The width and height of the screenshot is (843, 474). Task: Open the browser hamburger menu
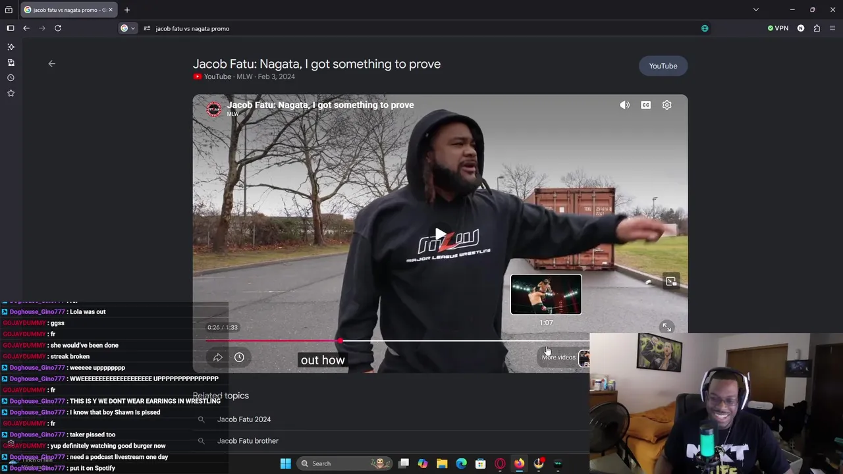point(832,28)
